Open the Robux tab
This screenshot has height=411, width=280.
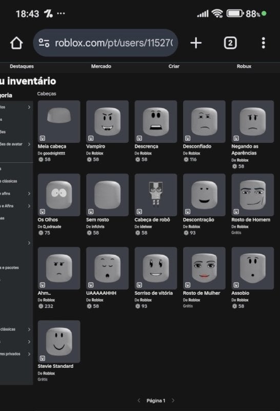tap(244, 66)
